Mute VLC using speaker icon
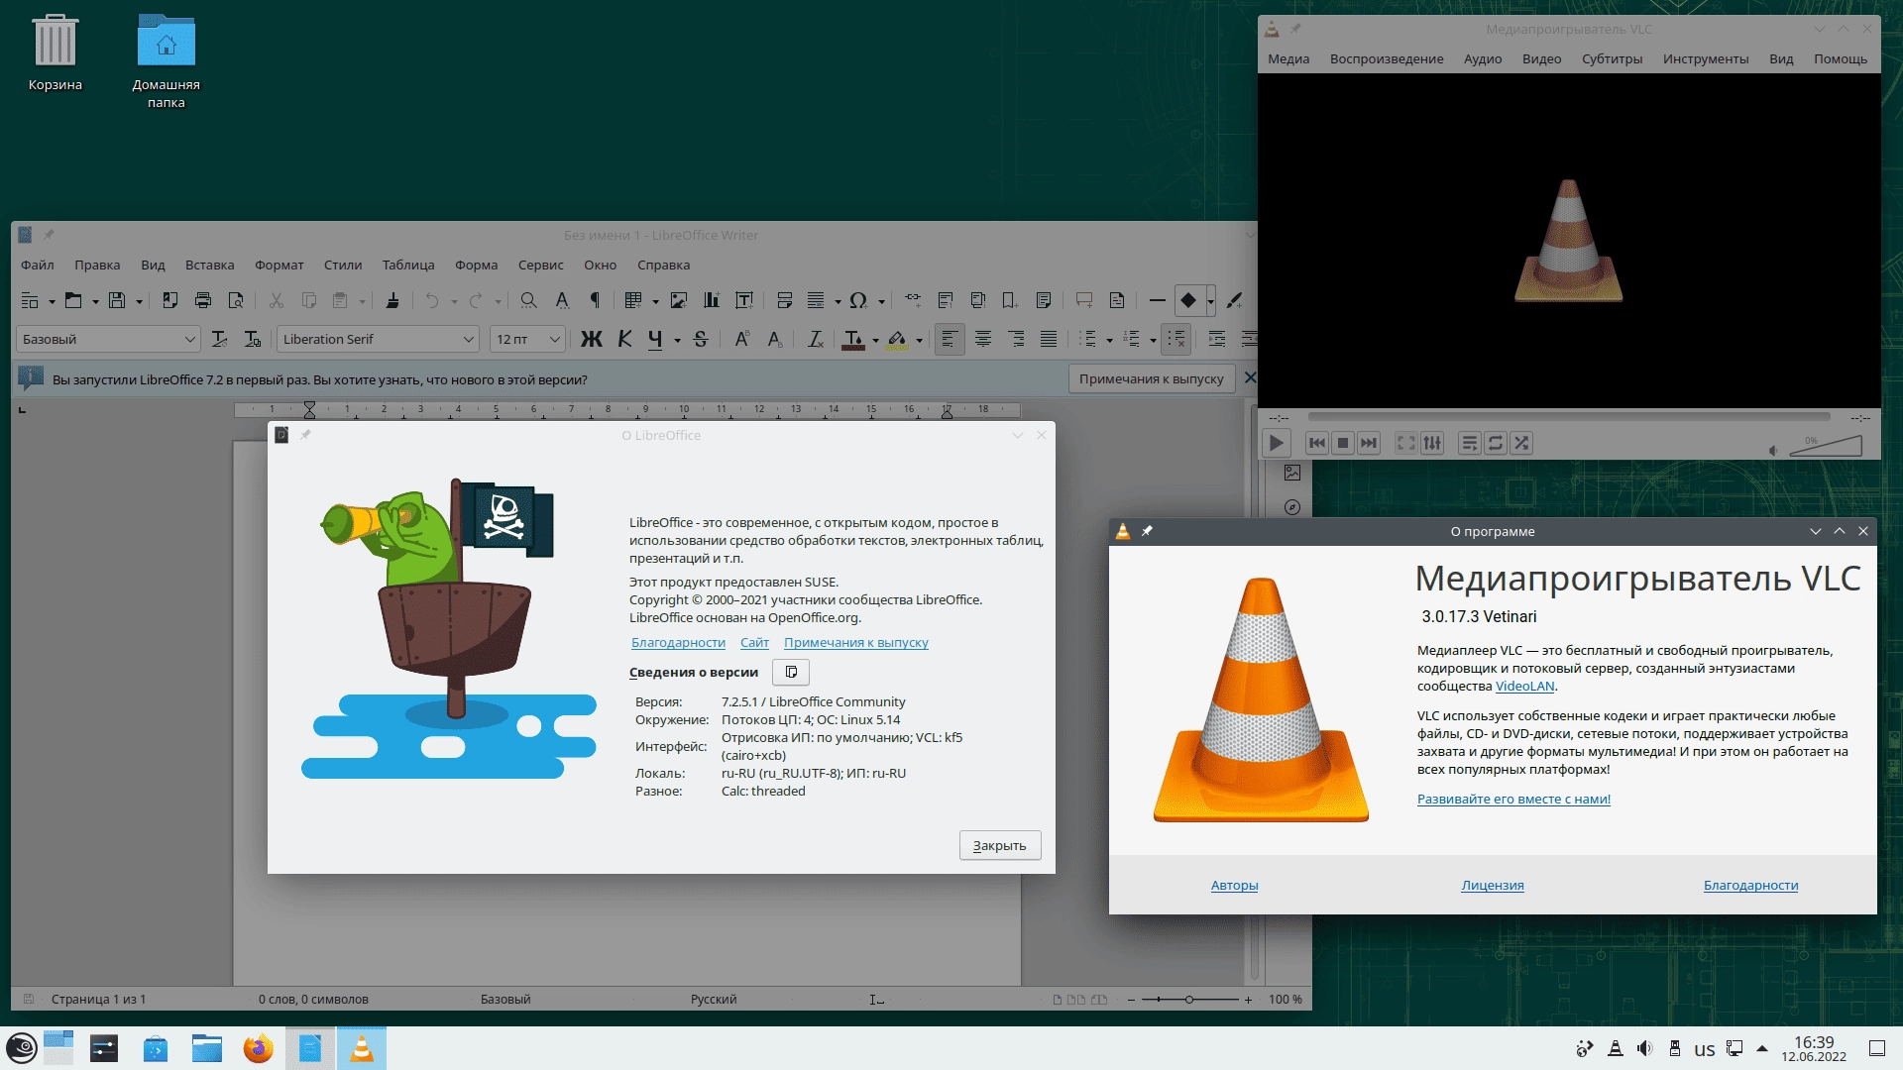Image resolution: width=1903 pixels, height=1070 pixels. (x=1773, y=451)
